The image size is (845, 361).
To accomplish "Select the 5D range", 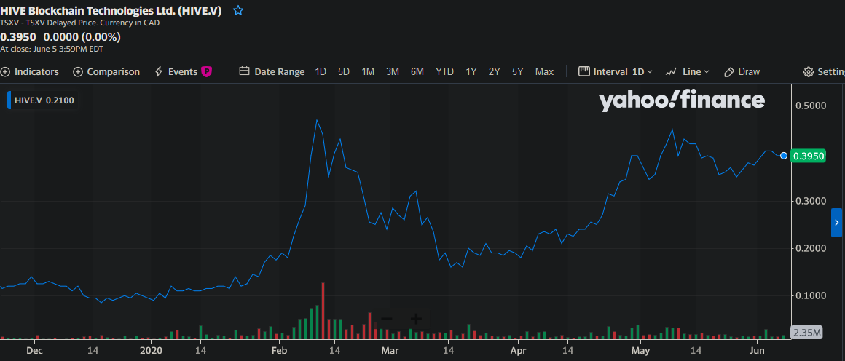I will [344, 71].
